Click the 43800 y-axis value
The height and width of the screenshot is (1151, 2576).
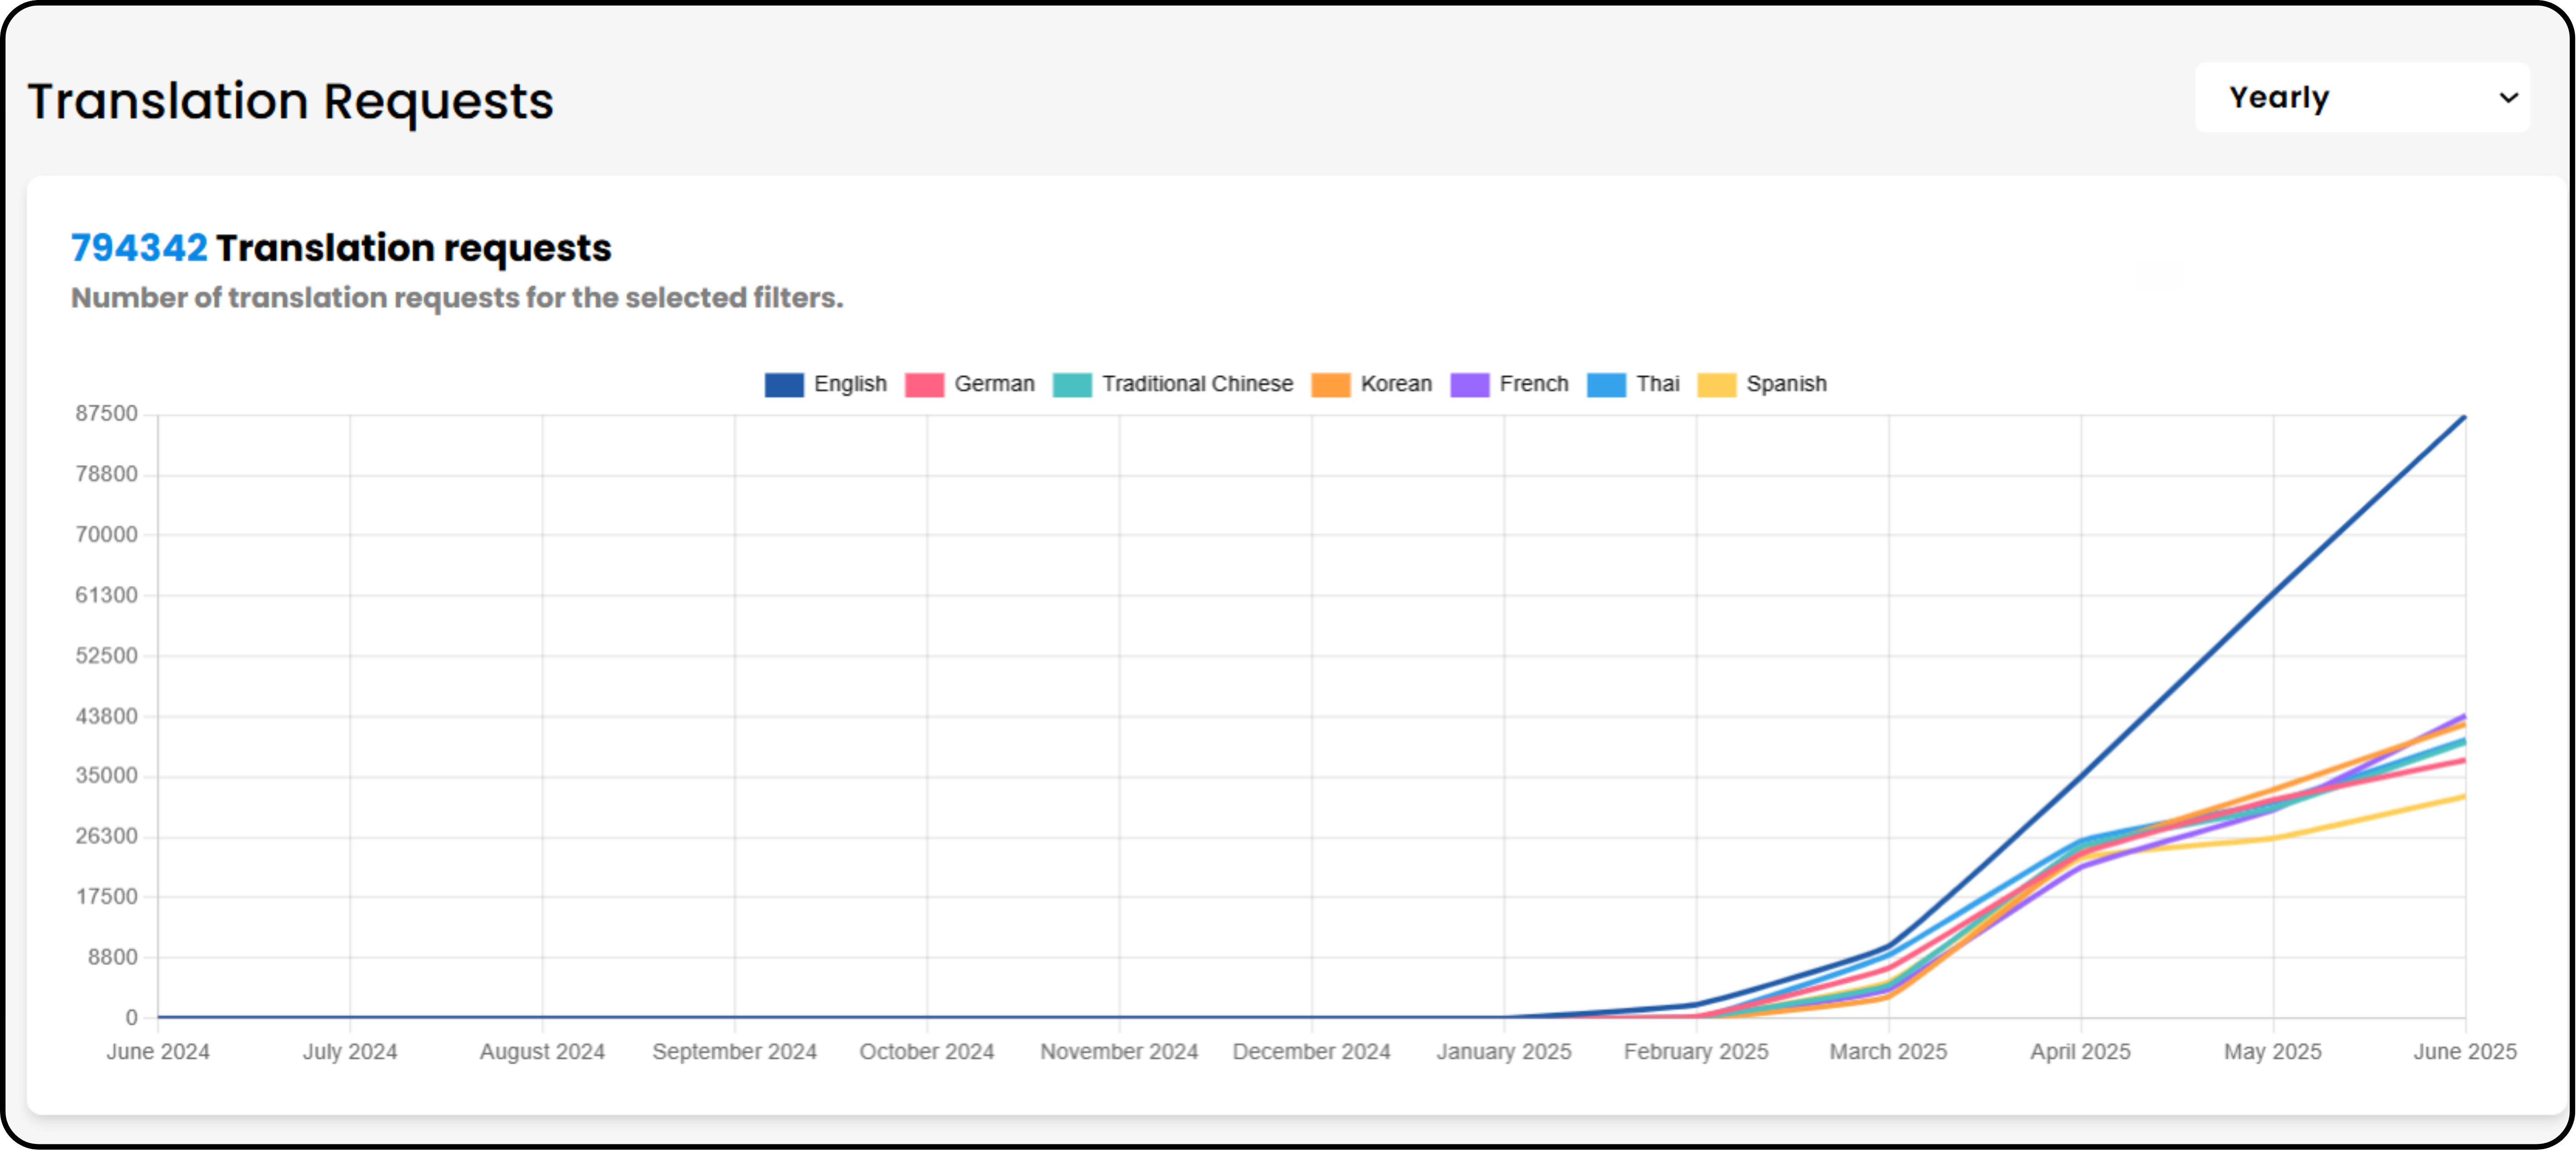tap(106, 716)
